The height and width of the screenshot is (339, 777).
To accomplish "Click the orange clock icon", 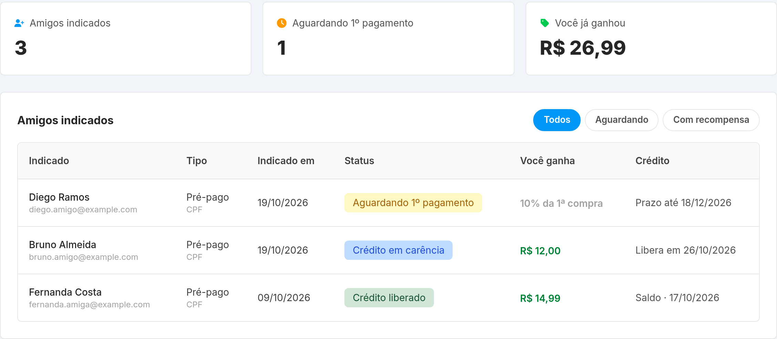I will (x=282, y=23).
